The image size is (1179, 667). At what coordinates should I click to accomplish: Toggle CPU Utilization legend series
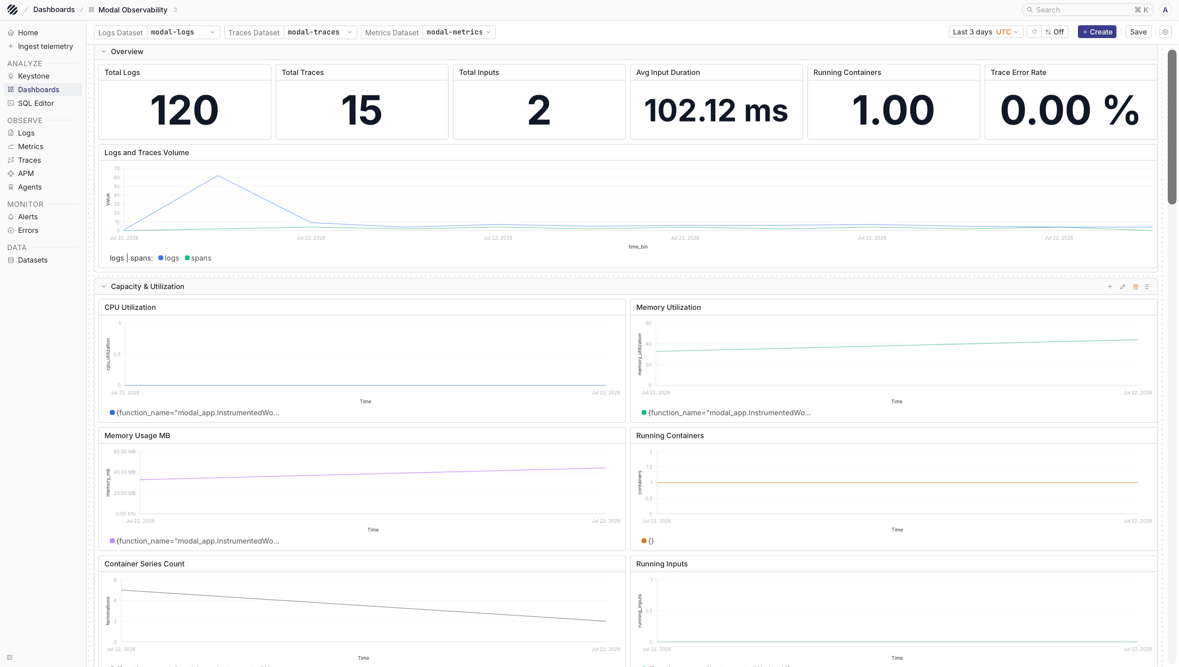point(194,413)
